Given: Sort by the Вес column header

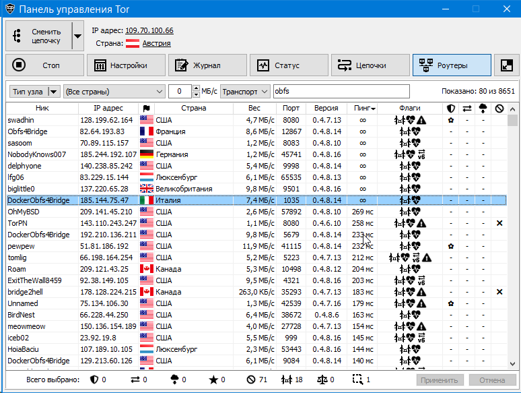Looking at the screenshot, I should [254, 108].
